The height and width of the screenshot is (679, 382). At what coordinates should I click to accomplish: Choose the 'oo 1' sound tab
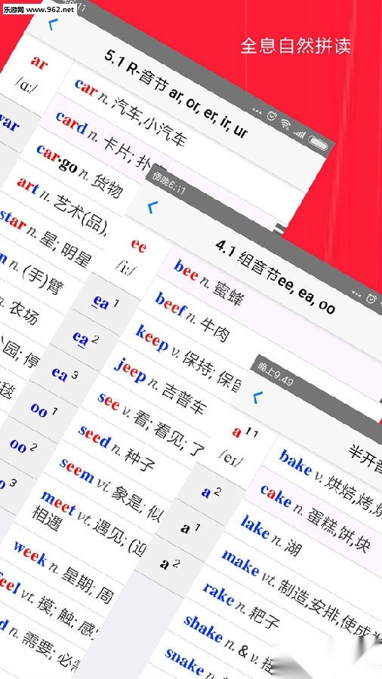tap(44, 409)
